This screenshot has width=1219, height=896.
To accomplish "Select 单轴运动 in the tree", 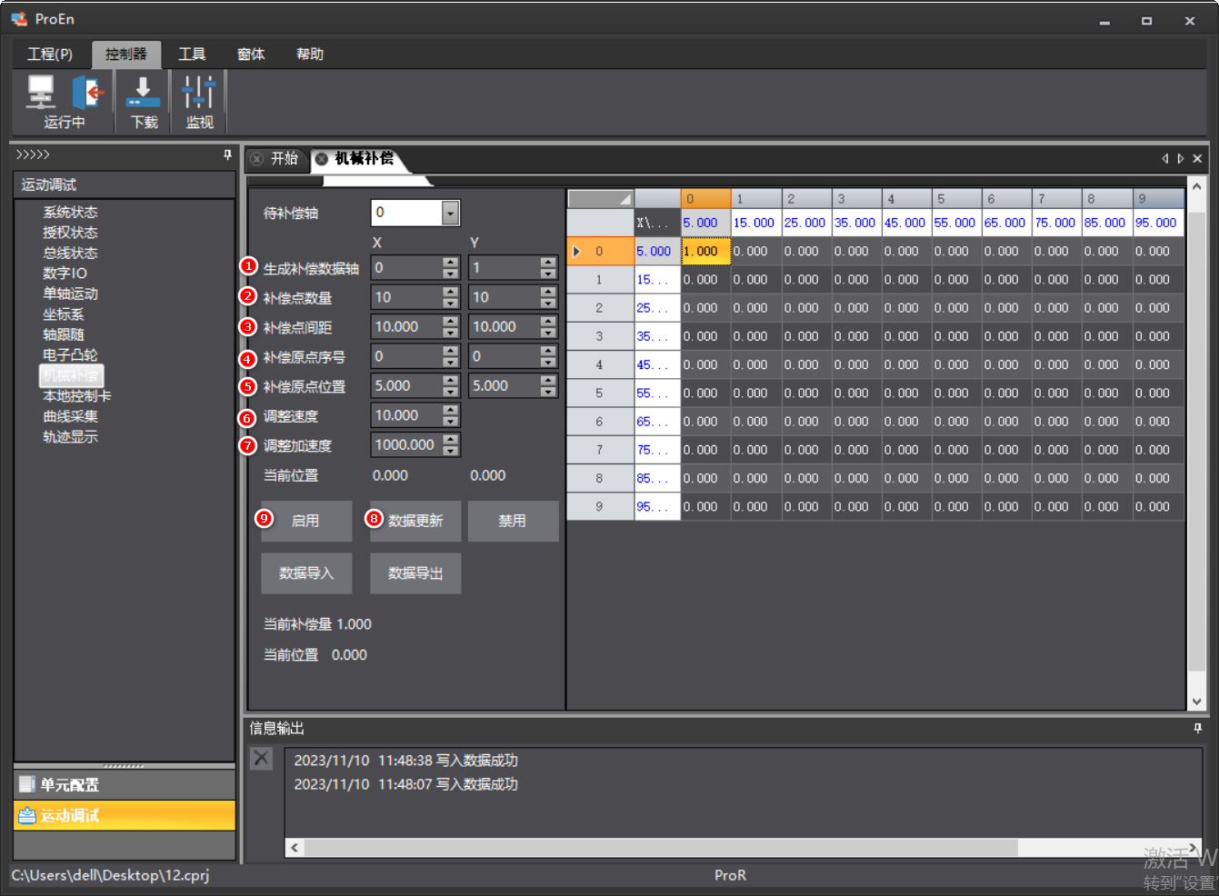I will click(x=70, y=294).
